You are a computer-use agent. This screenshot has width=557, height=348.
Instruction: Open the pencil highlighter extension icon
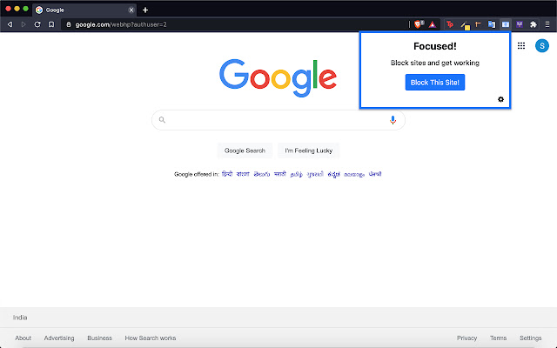tap(465, 25)
